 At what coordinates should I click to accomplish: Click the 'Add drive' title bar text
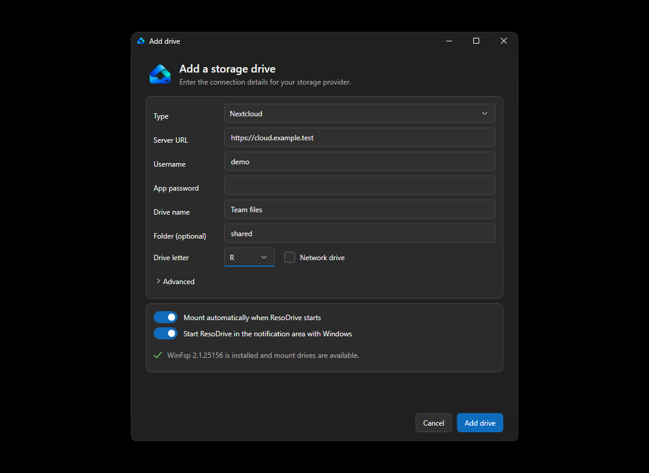(x=164, y=41)
